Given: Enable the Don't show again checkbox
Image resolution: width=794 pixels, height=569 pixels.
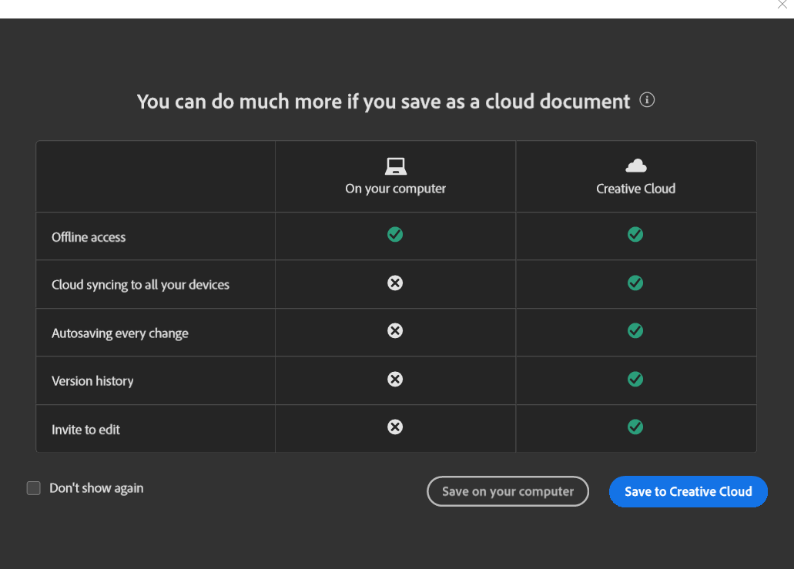Looking at the screenshot, I should pyautogui.click(x=33, y=488).
